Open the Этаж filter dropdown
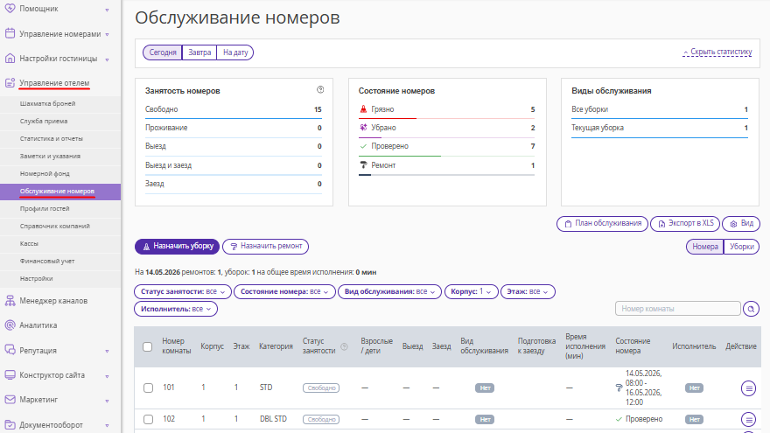Viewport: 770px width, 433px height. coord(528,291)
